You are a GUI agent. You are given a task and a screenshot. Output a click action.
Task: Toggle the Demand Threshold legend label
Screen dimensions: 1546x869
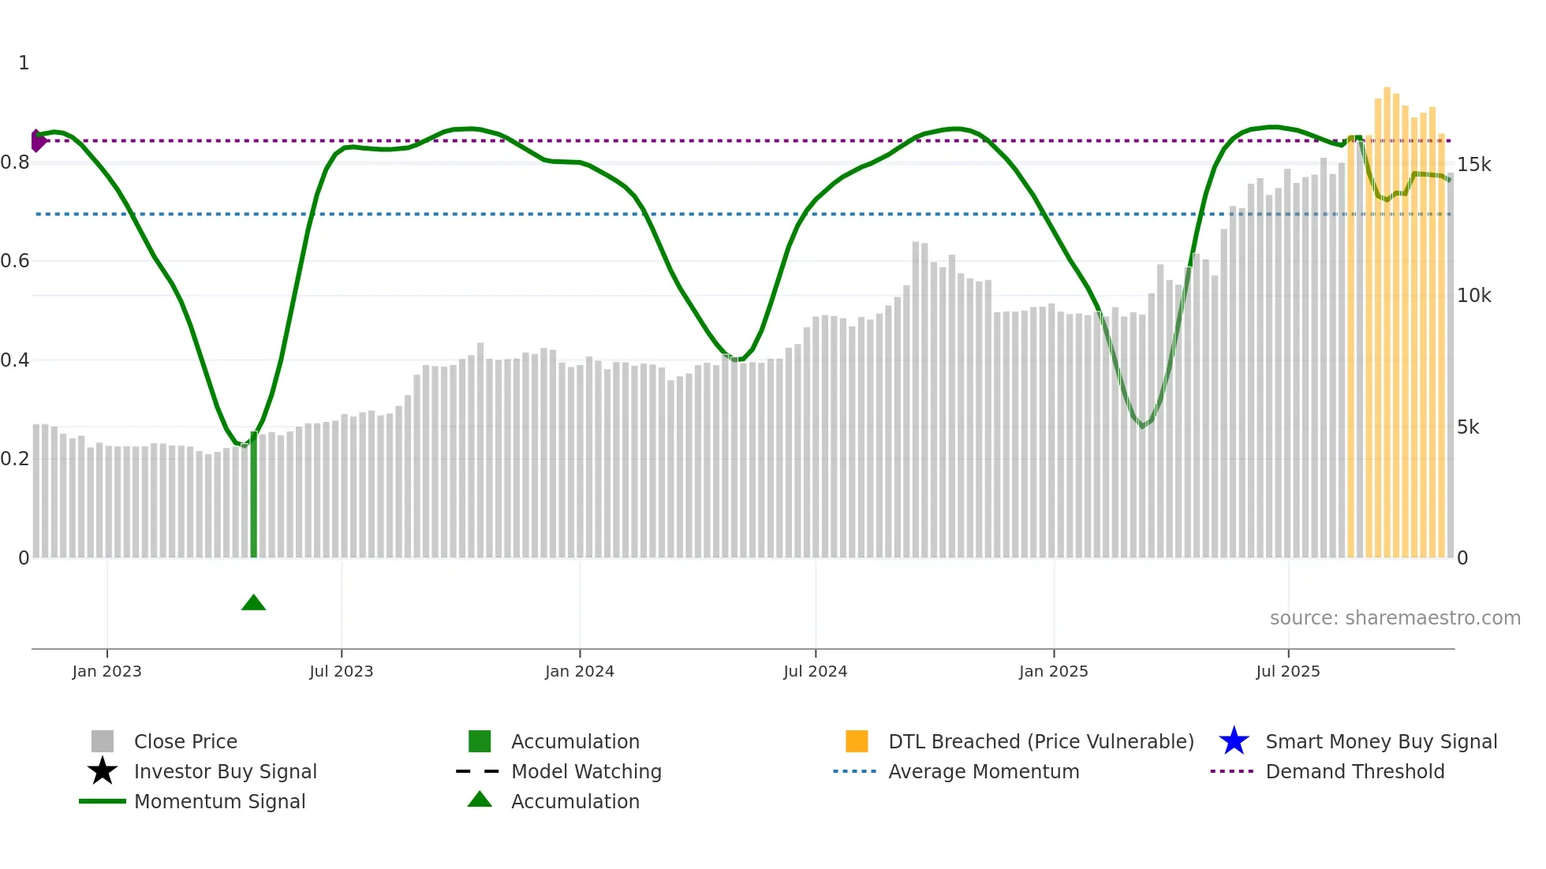click(x=1354, y=771)
